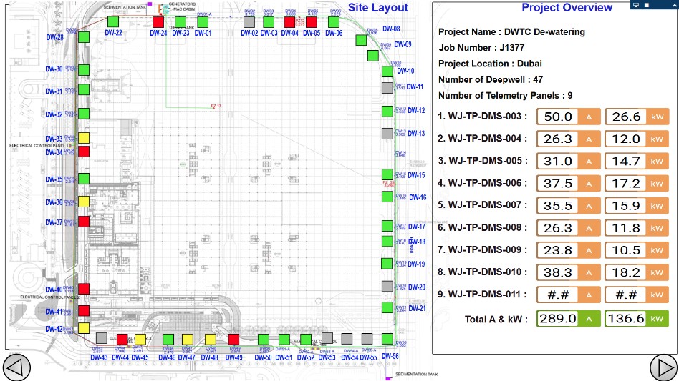
Task: Select the green DW-22 well square
Action: coord(112,22)
